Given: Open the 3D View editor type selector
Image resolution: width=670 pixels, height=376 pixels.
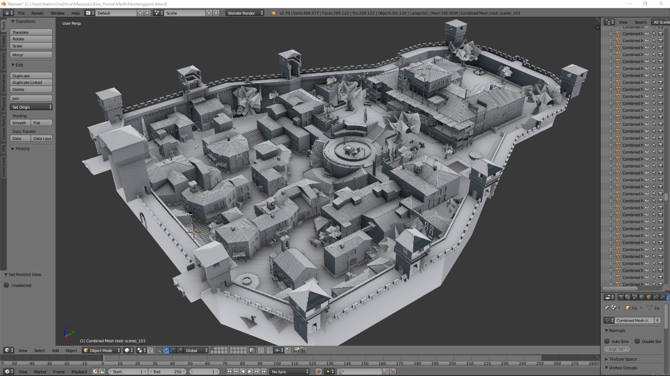Looking at the screenshot, I should coord(9,350).
